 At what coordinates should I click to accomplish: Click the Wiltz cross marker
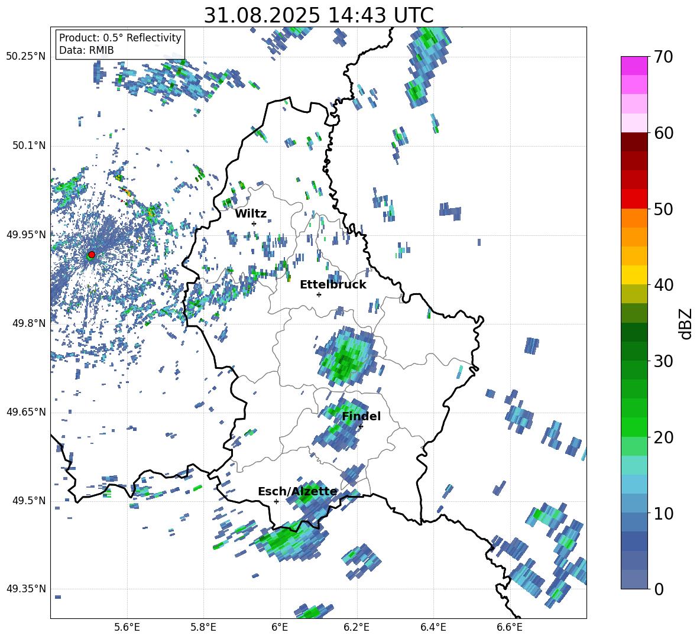pos(254,223)
